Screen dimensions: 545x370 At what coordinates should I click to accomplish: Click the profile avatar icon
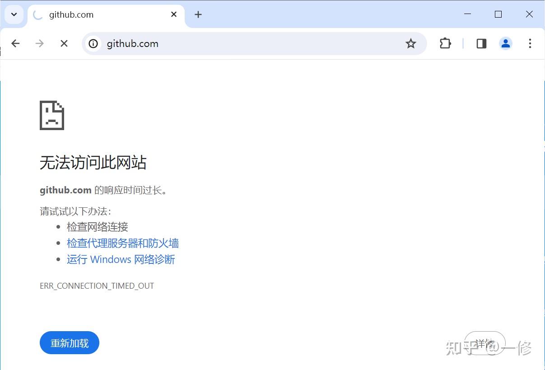point(505,43)
